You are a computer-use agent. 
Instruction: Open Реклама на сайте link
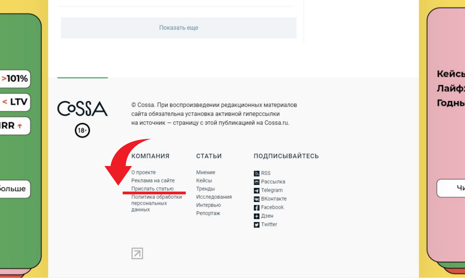click(153, 181)
